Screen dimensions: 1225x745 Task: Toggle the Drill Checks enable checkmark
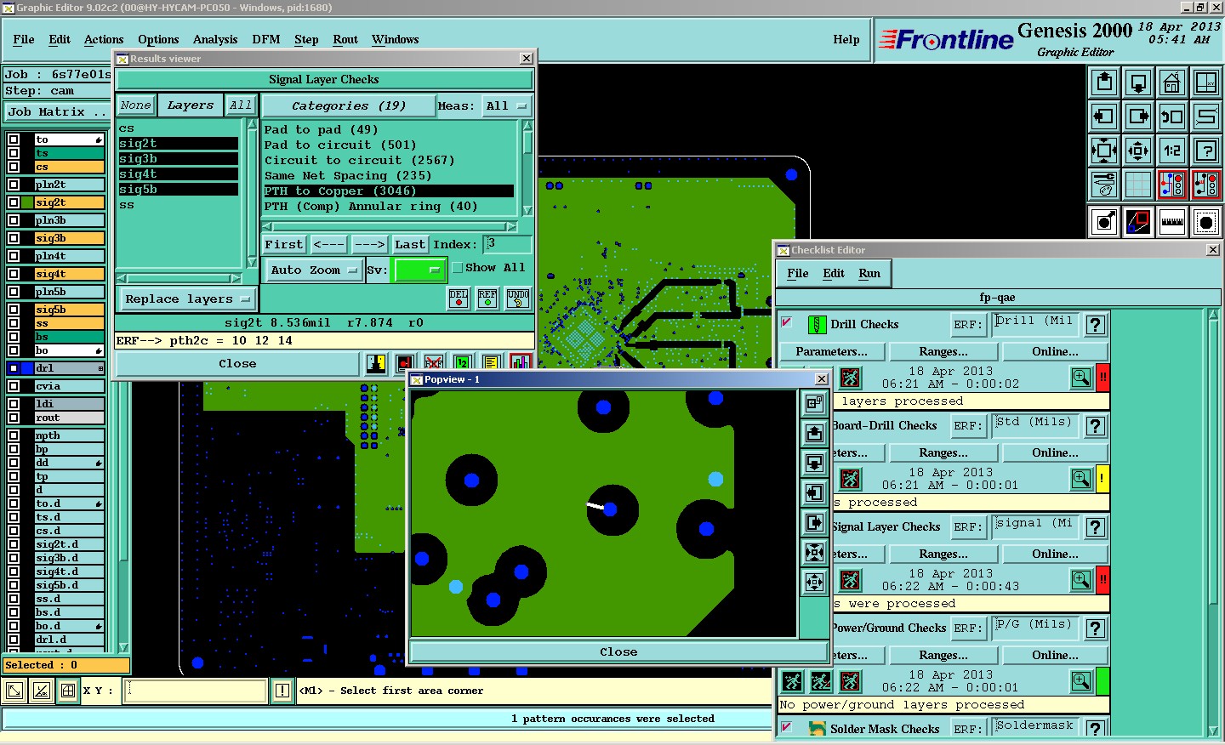pyautogui.click(x=787, y=322)
